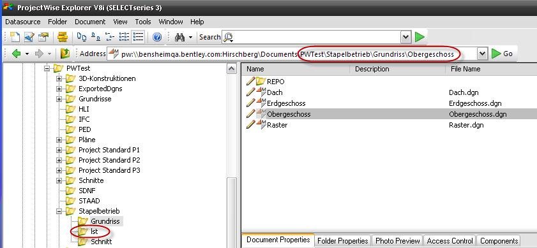This screenshot has width=537, height=248.
Task: Select the Grundriss subfolder
Action: [x=105, y=221]
